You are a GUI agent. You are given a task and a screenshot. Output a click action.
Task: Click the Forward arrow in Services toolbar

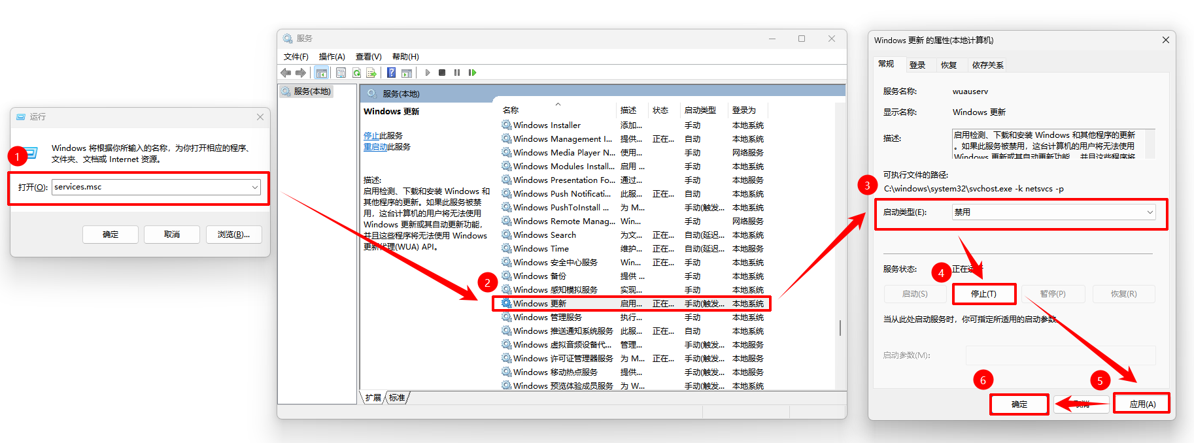[x=301, y=73]
